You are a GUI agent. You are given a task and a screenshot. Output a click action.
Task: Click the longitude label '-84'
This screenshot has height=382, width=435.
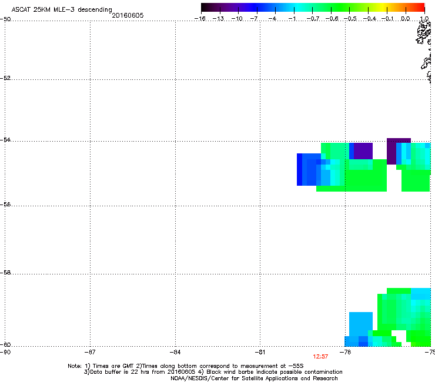175,352
